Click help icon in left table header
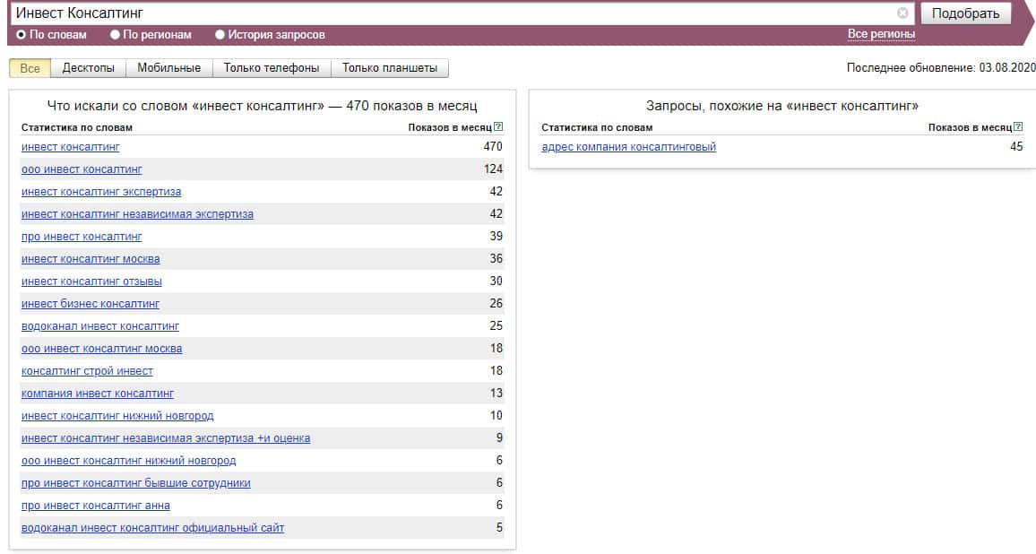The width and height of the screenshot is (1036, 554). (498, 127)
